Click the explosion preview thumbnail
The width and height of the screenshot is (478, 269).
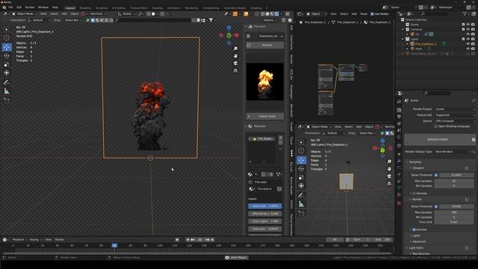(265, 81)
